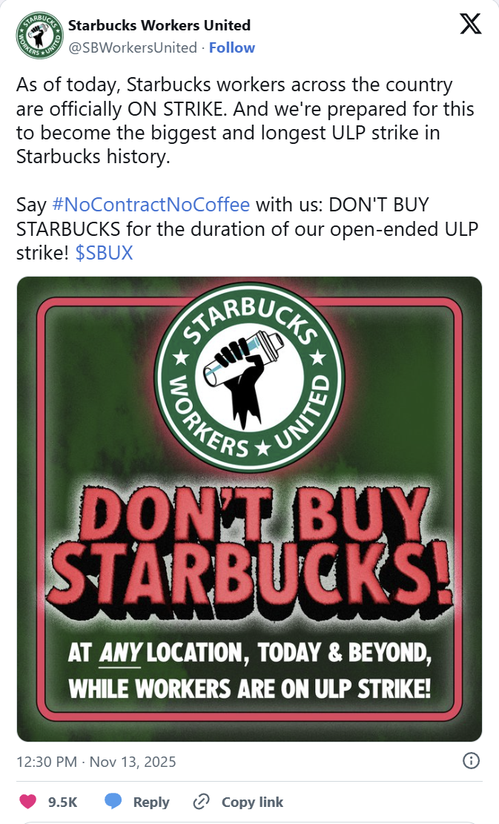The width and height of the screenshot is (499, 824).
Task: Click the chain link copy icon
Action: pyautogui.click(x=201, y=802)
